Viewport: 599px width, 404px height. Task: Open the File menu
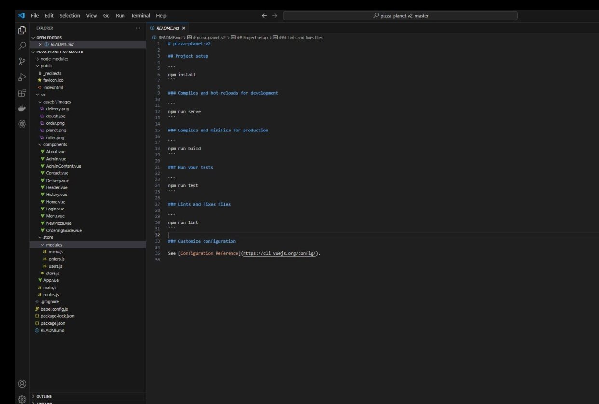pos(35,15)
